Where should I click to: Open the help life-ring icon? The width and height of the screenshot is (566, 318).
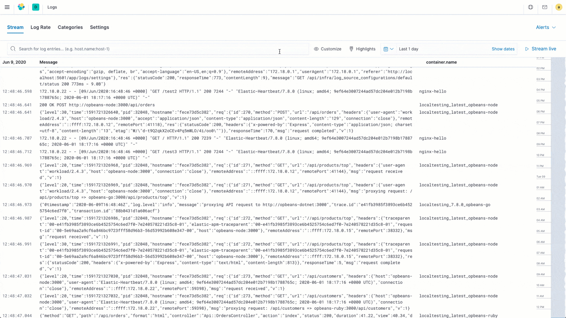click(x=531, y=7)
